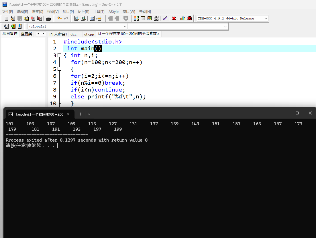Click the 'Process exited after 0.1297 seconds' line
Viewport: 316px width, 238px height.
(76, 140)
